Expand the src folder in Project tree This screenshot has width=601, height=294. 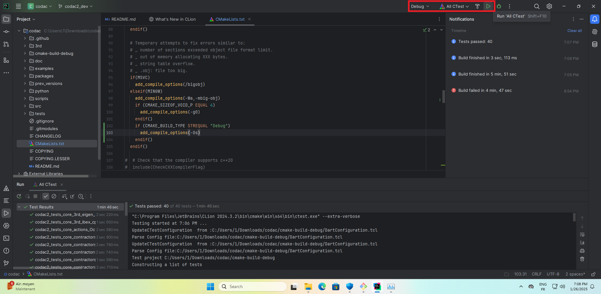25,106
